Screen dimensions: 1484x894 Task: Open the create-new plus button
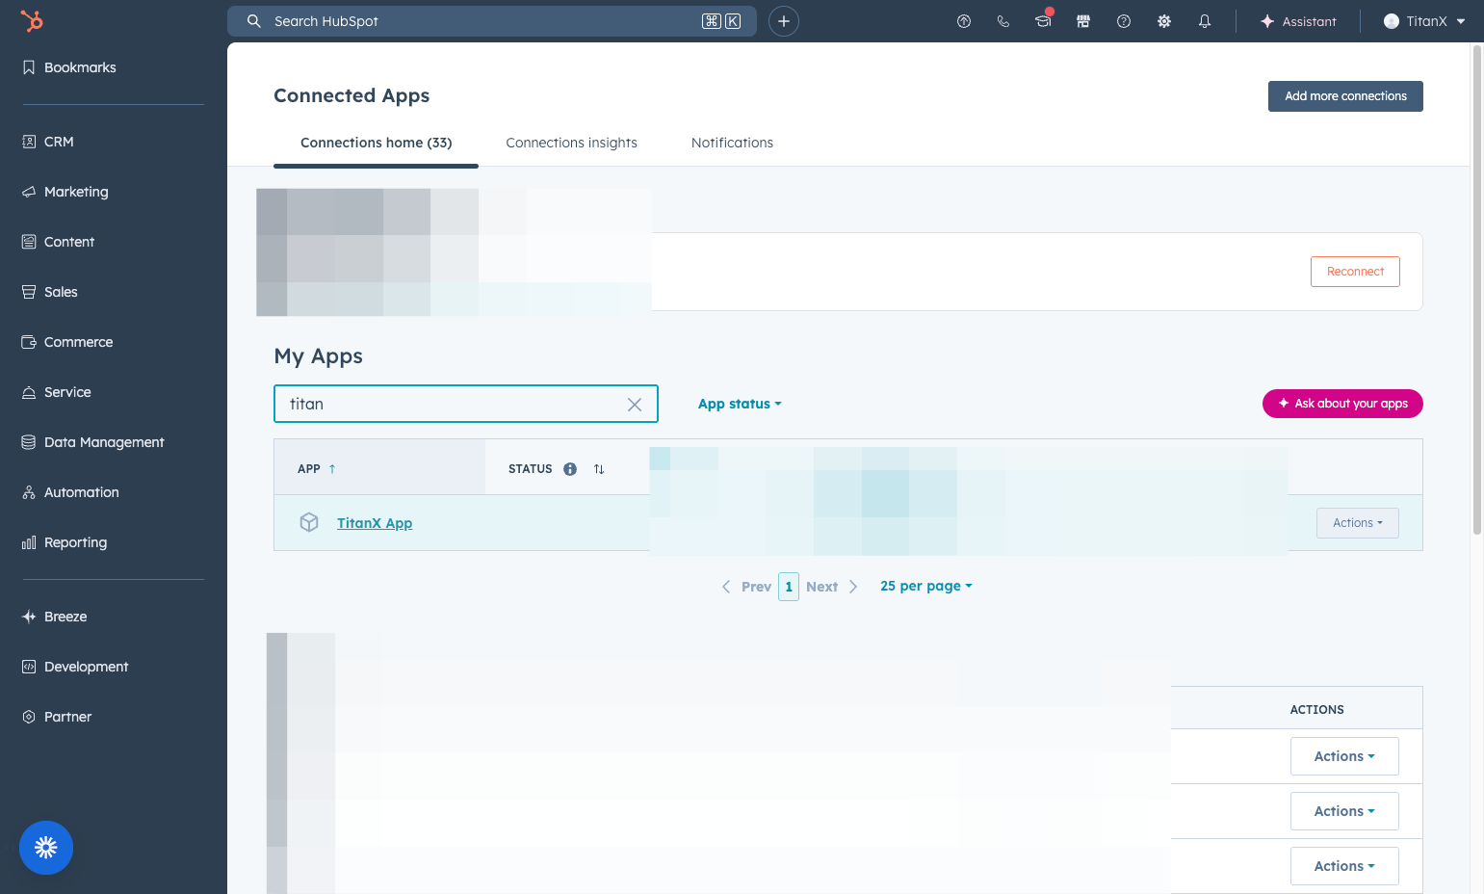[784, 21]
